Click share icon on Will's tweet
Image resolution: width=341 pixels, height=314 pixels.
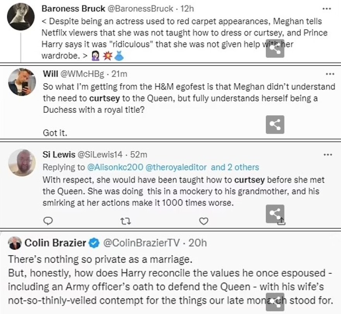point(275,125)
